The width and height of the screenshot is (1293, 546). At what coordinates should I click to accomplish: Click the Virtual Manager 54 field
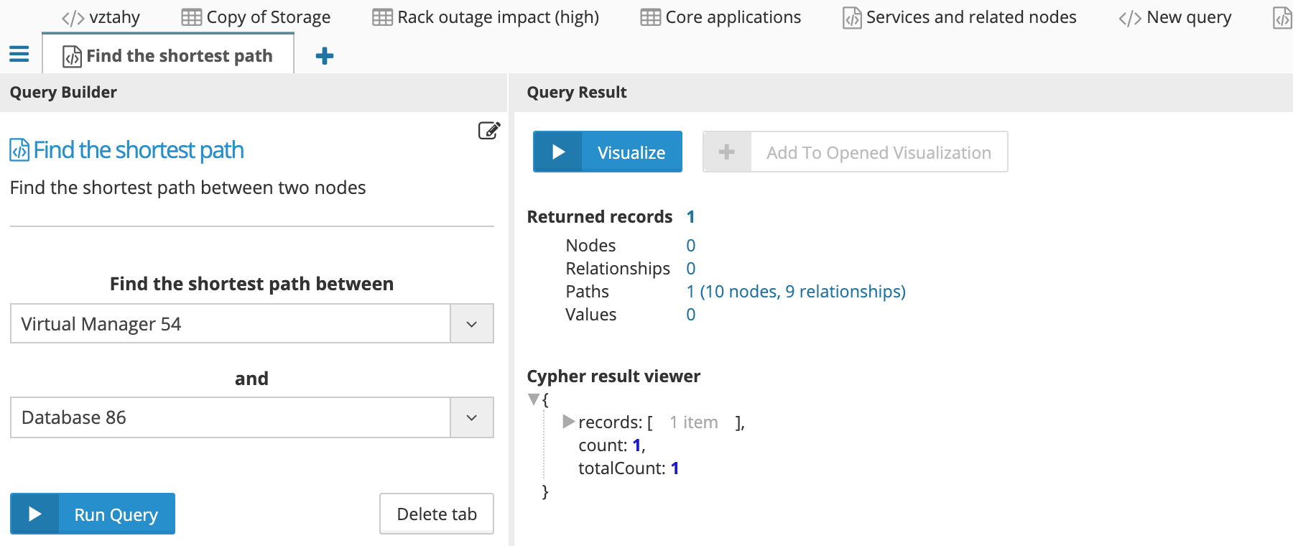tap(231, 324)
